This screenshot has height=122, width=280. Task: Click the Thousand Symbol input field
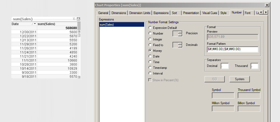[x=249, y=96]
